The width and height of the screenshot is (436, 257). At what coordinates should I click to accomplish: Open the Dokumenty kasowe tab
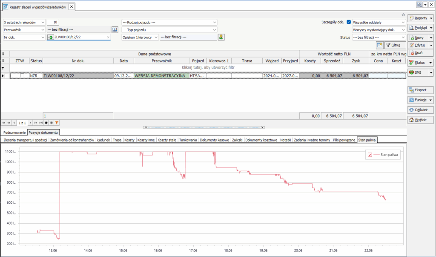coord(215,140)
